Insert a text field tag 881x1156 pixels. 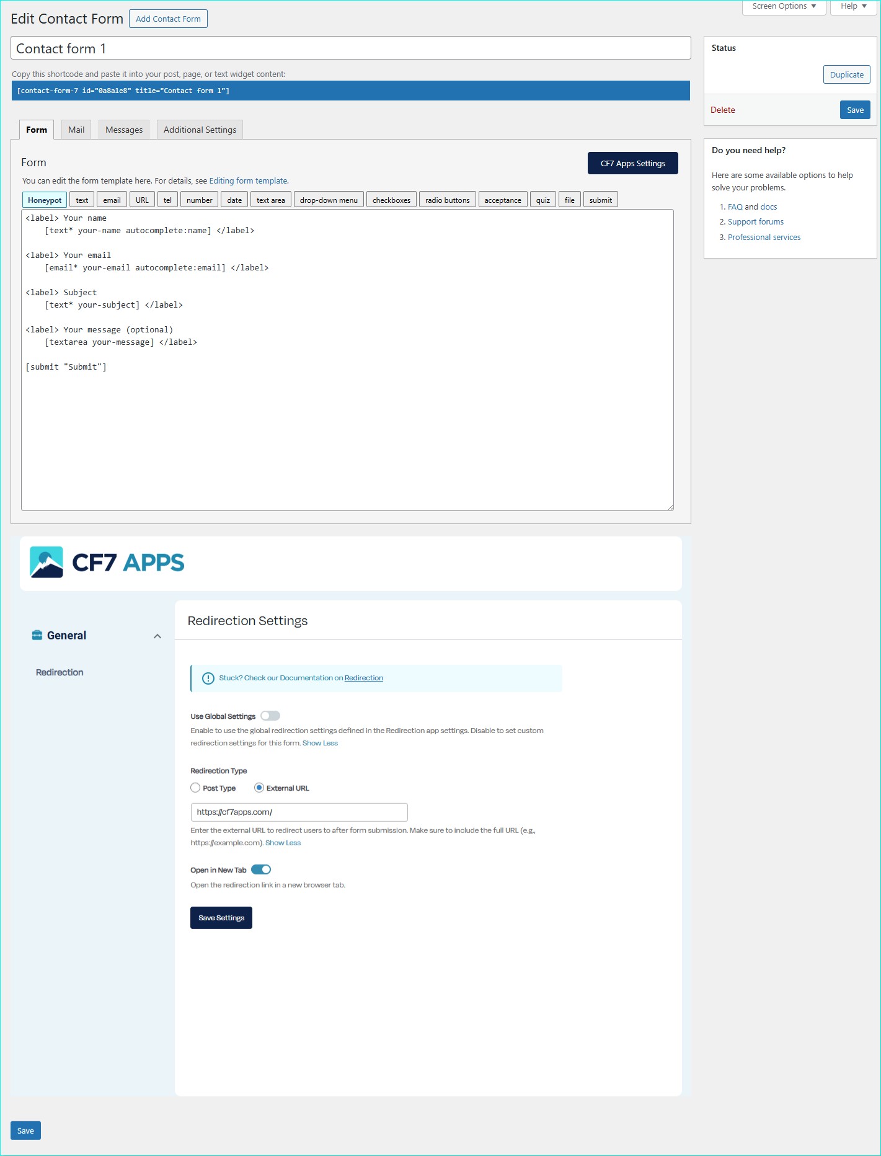pyautogui.click(x=82, y=200)
